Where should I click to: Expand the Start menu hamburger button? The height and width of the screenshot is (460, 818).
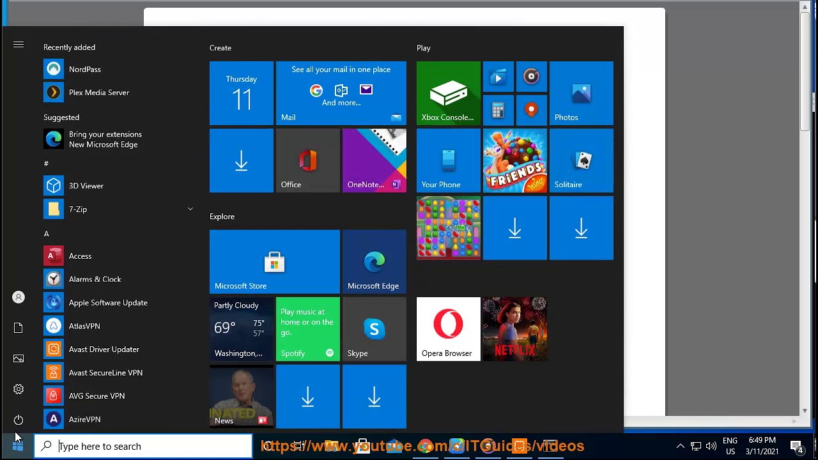(19, 45)
